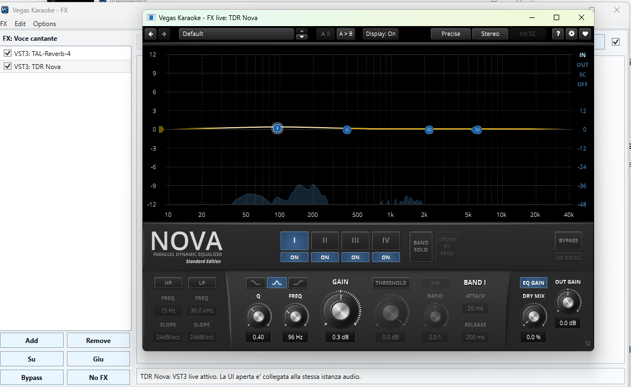Click the Remove button
The width and height of the screenshot is (631, 387).
click(98, 340)
